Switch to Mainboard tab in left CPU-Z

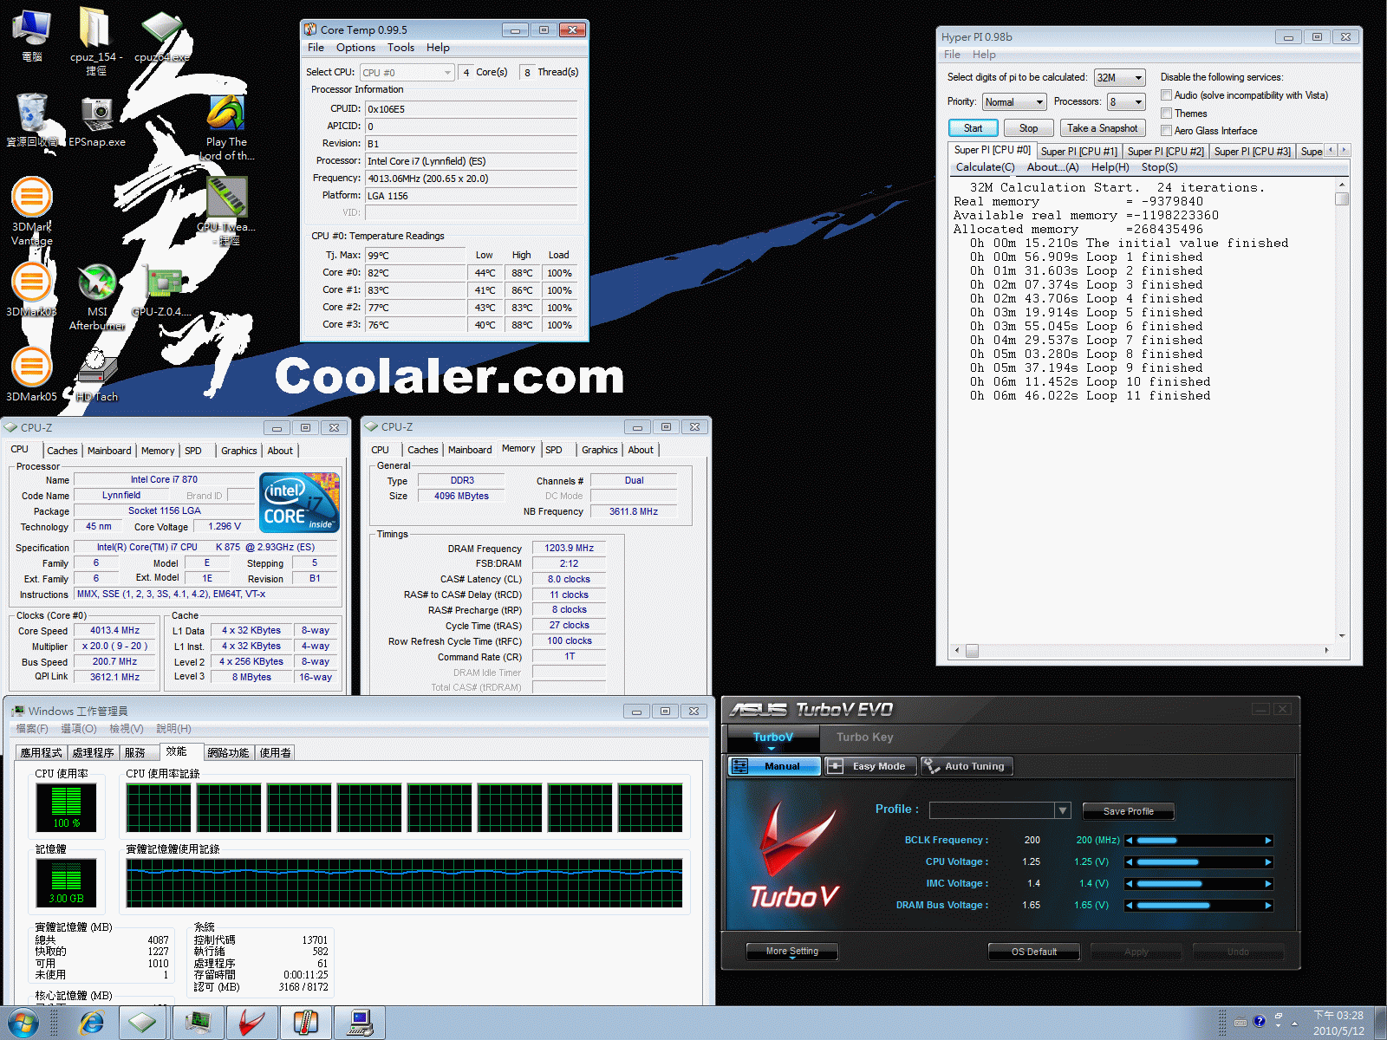pyautogui.click(x=109, y=451)
